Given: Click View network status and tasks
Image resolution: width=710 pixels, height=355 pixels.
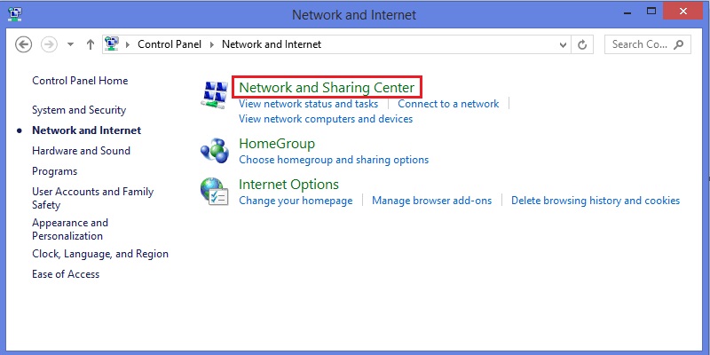Looking at the screenshot, I should coord(308,104).
